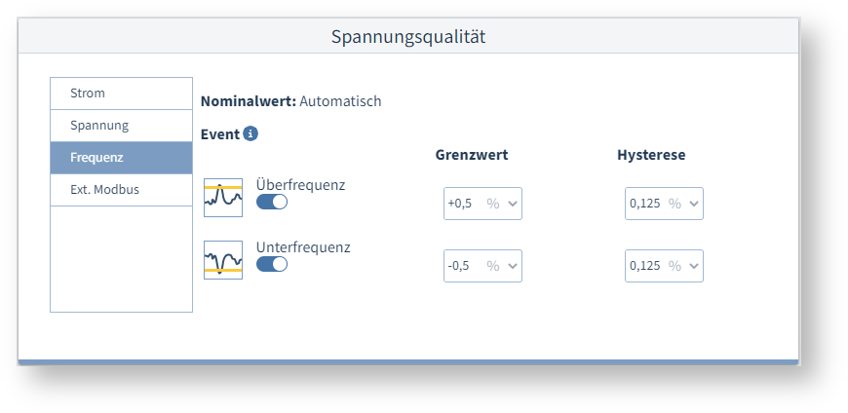
Task: Click the Überfrequenz Grenzwert +0,5 field
Action: click(x=461, y=204)
